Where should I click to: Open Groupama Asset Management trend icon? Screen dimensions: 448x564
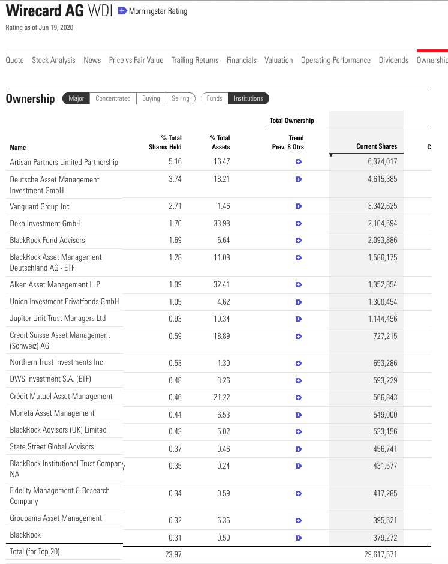pyautogui.click(x=299, y=521)
